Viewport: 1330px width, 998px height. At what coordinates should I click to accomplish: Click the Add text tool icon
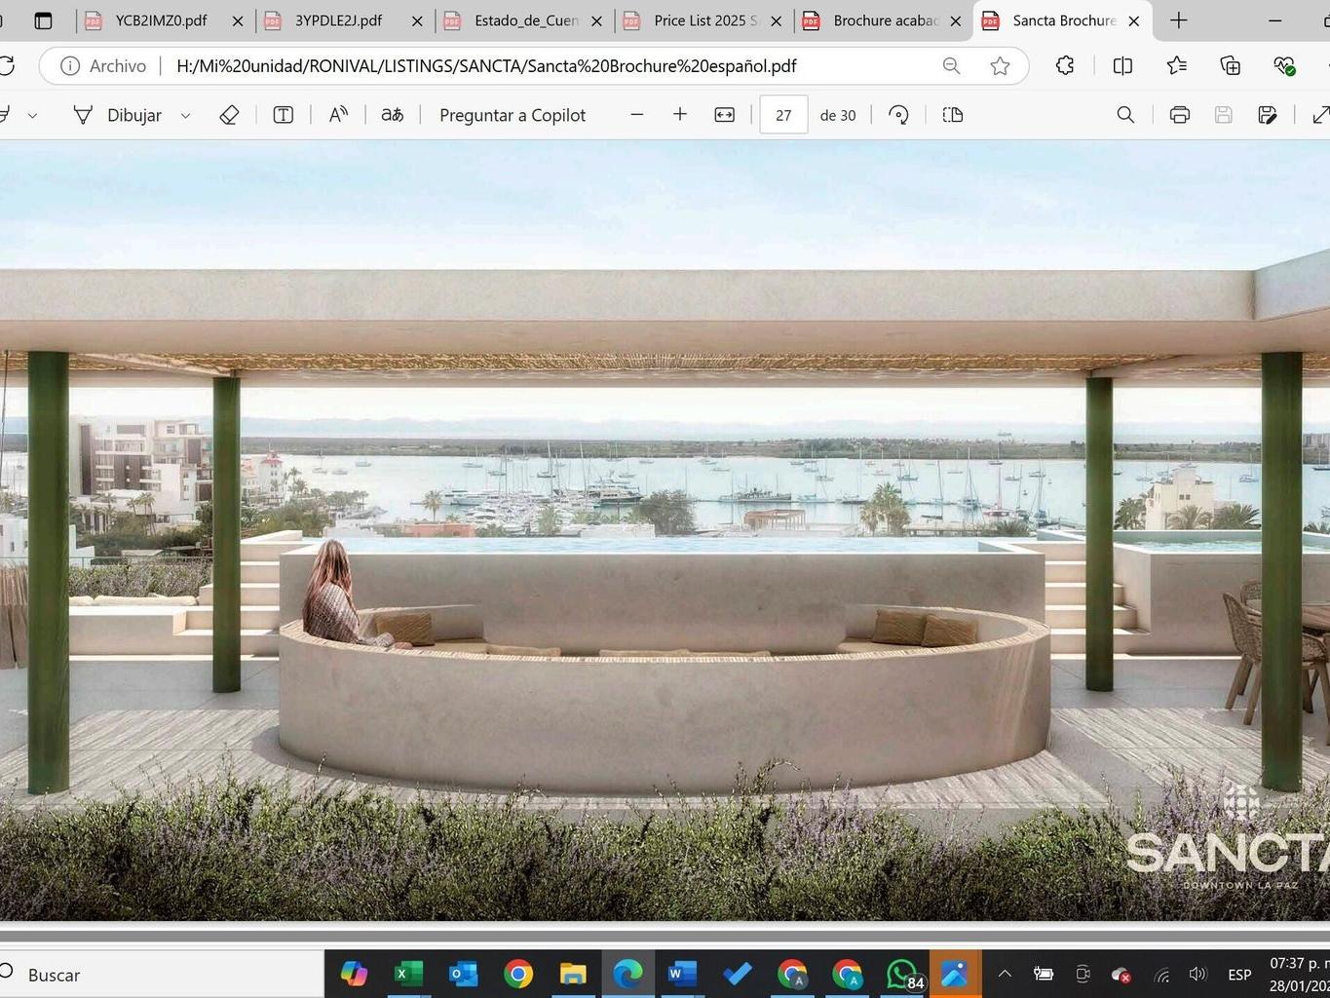click(x=284, y=115)
